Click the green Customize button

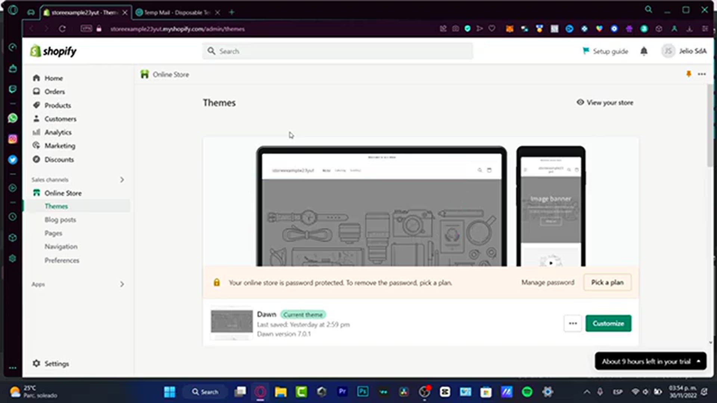608,323
